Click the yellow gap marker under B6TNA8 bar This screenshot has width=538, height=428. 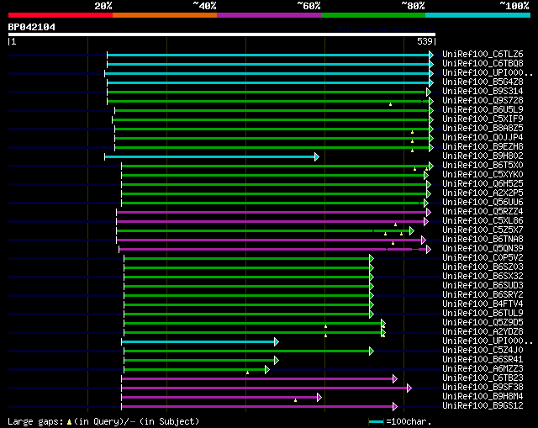[x=393, y=243]
